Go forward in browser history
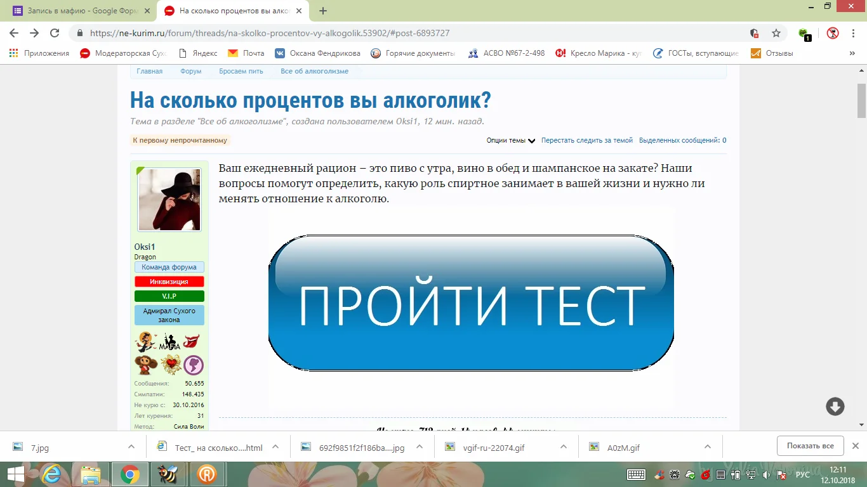The height and width of the screenshot is (487, 867). point(34,33)
